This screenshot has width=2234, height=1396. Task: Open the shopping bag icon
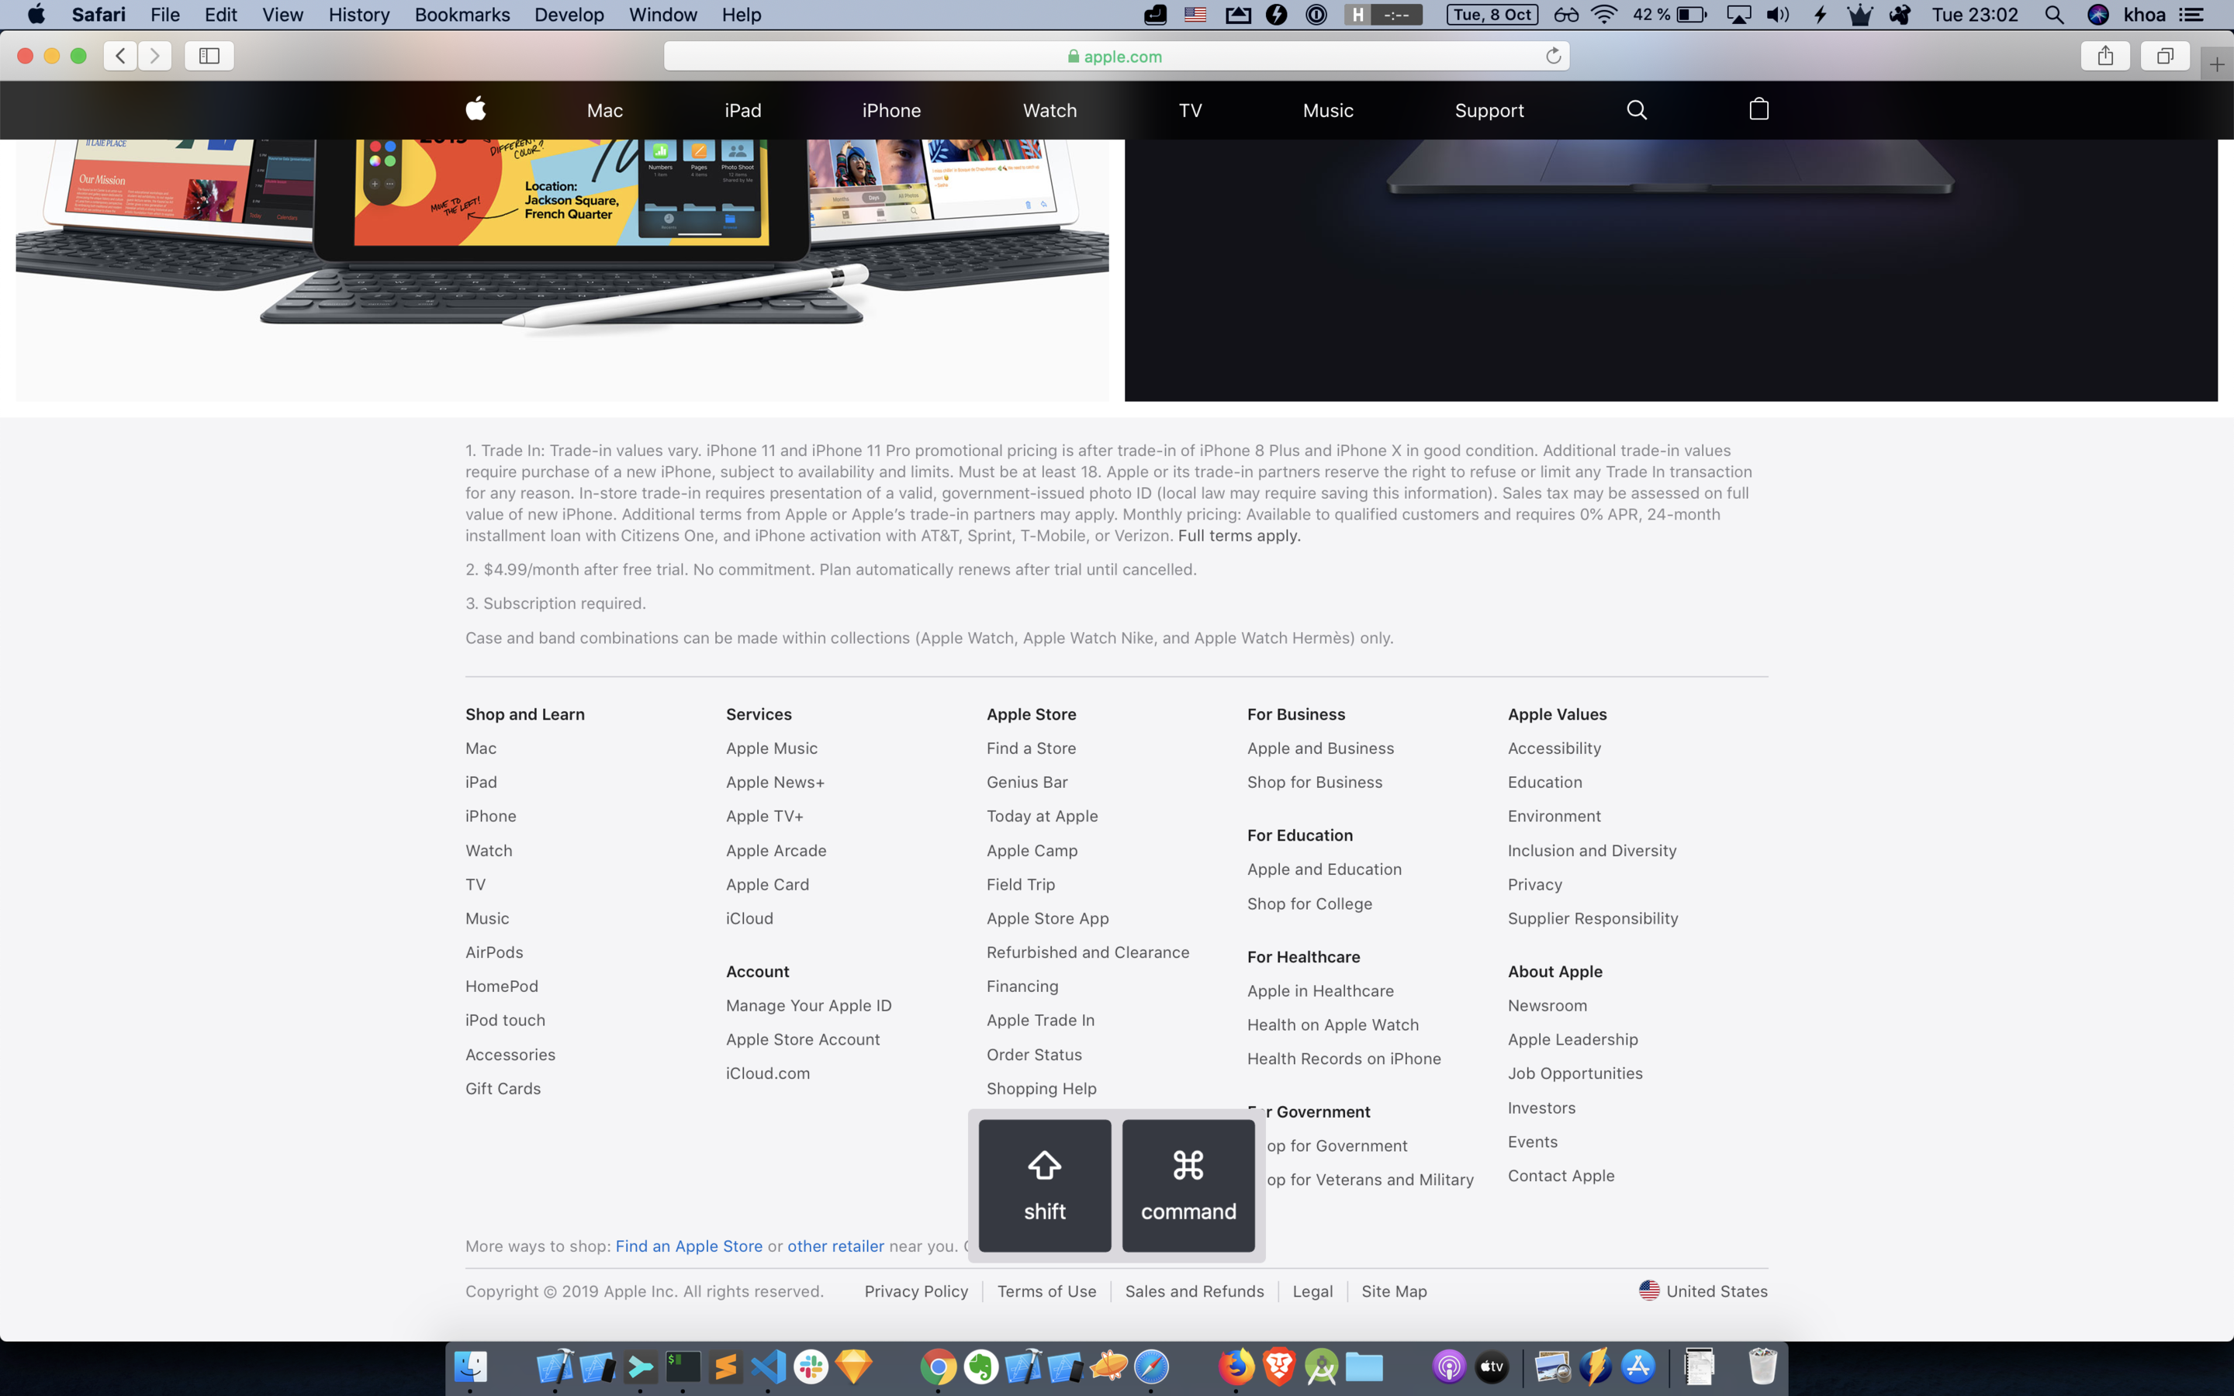pos(1758,109)
